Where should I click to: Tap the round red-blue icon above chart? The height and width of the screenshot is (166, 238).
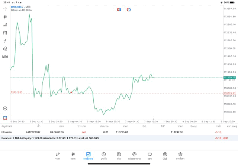pyautogui.click(x=129, y=10)
